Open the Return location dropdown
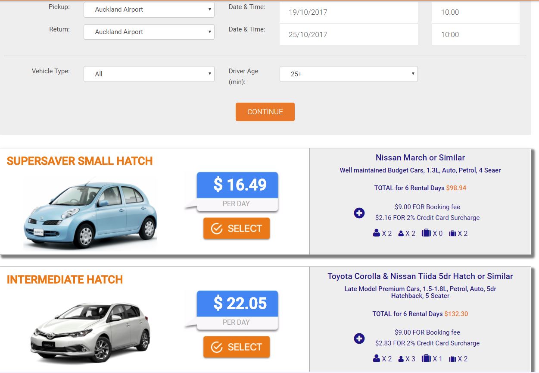The image size is (539, 373). pos(149,32)
